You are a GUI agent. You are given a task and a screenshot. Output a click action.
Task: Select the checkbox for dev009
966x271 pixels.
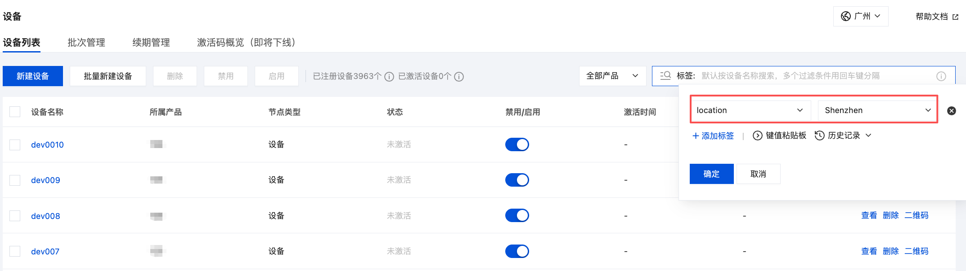coord(15,180)
